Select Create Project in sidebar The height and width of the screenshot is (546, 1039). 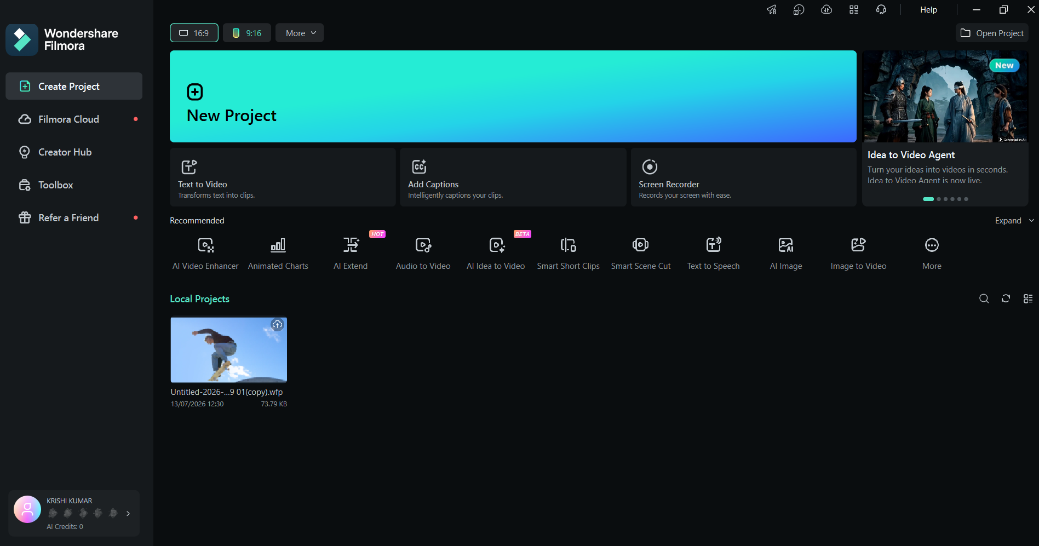point(74,86)
